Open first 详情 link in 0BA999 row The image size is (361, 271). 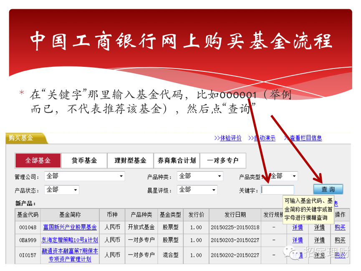[298, 240]
